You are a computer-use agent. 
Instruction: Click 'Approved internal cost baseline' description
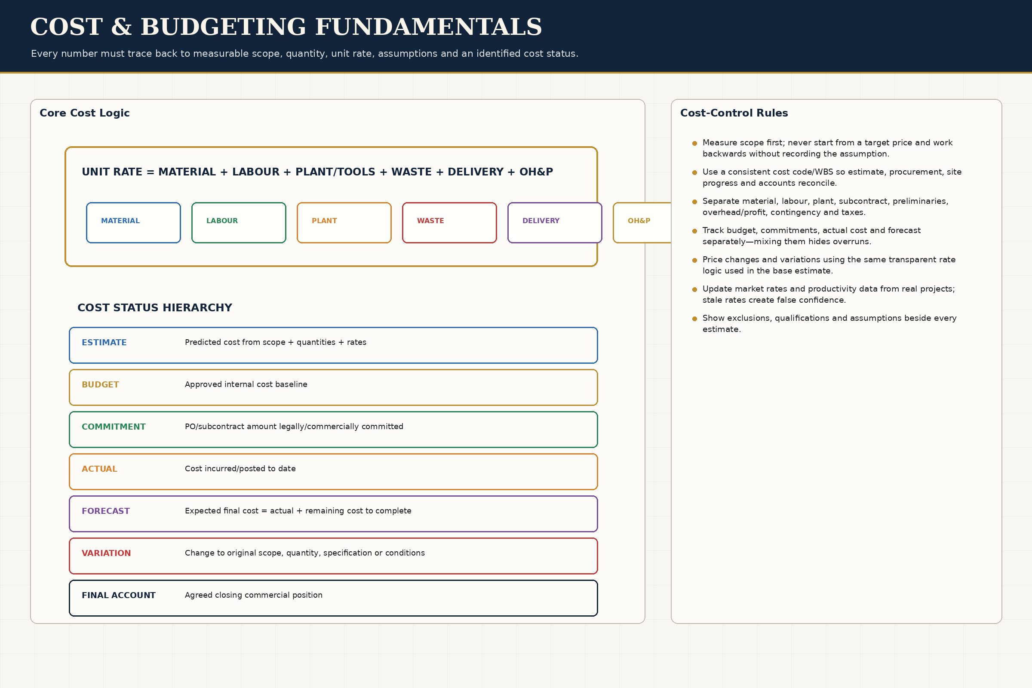pos(246,384)
